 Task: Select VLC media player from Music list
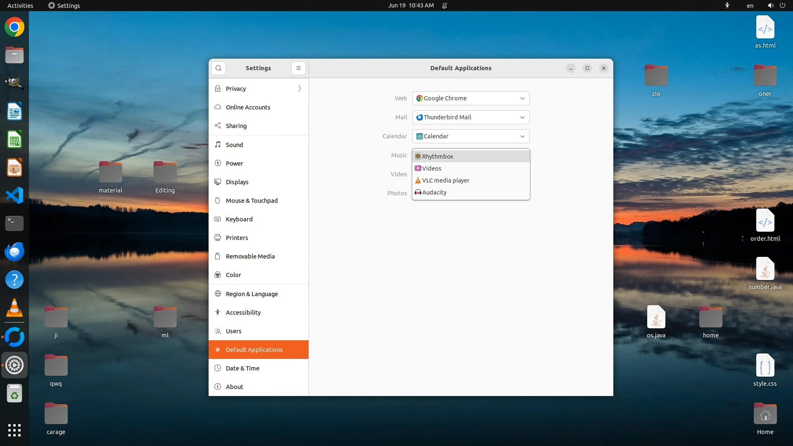click(x=446, y=180)
